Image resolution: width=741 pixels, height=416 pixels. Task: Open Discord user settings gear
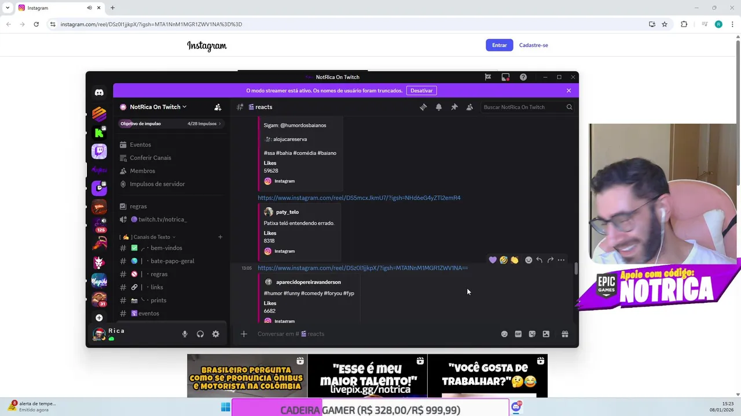(216, 334)
